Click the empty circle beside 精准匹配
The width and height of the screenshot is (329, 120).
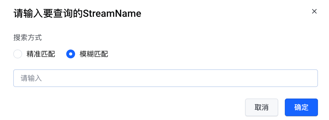18,54
